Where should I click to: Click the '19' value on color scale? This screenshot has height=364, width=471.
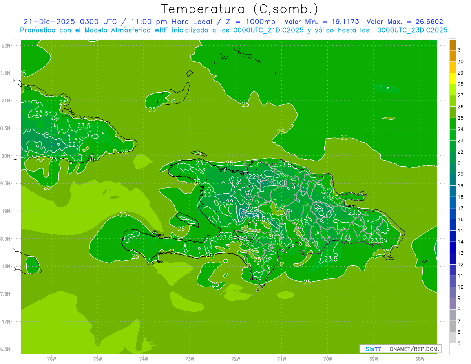pos(460,185)
